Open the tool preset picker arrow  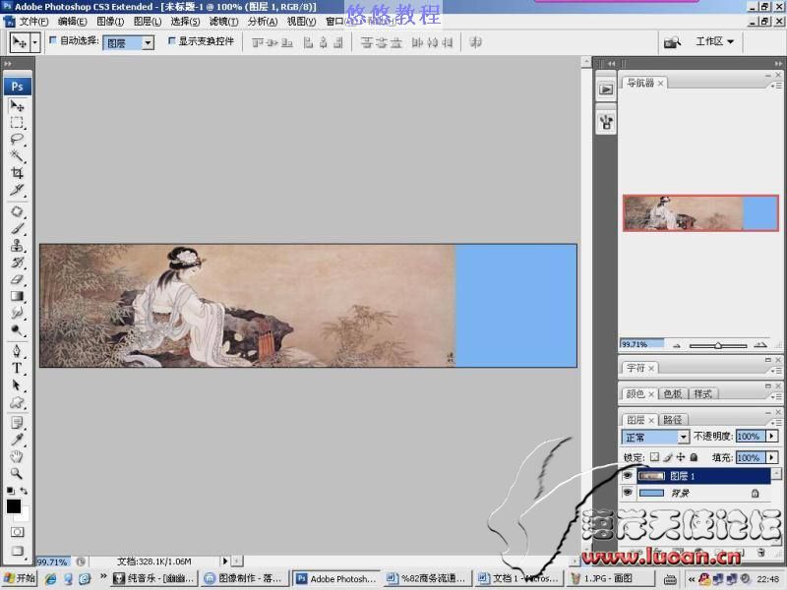pos(34,42)
